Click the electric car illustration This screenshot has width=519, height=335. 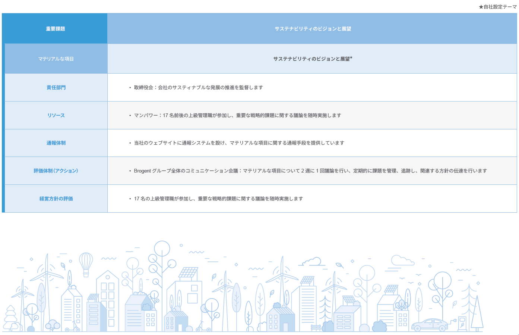pos(430,325)
